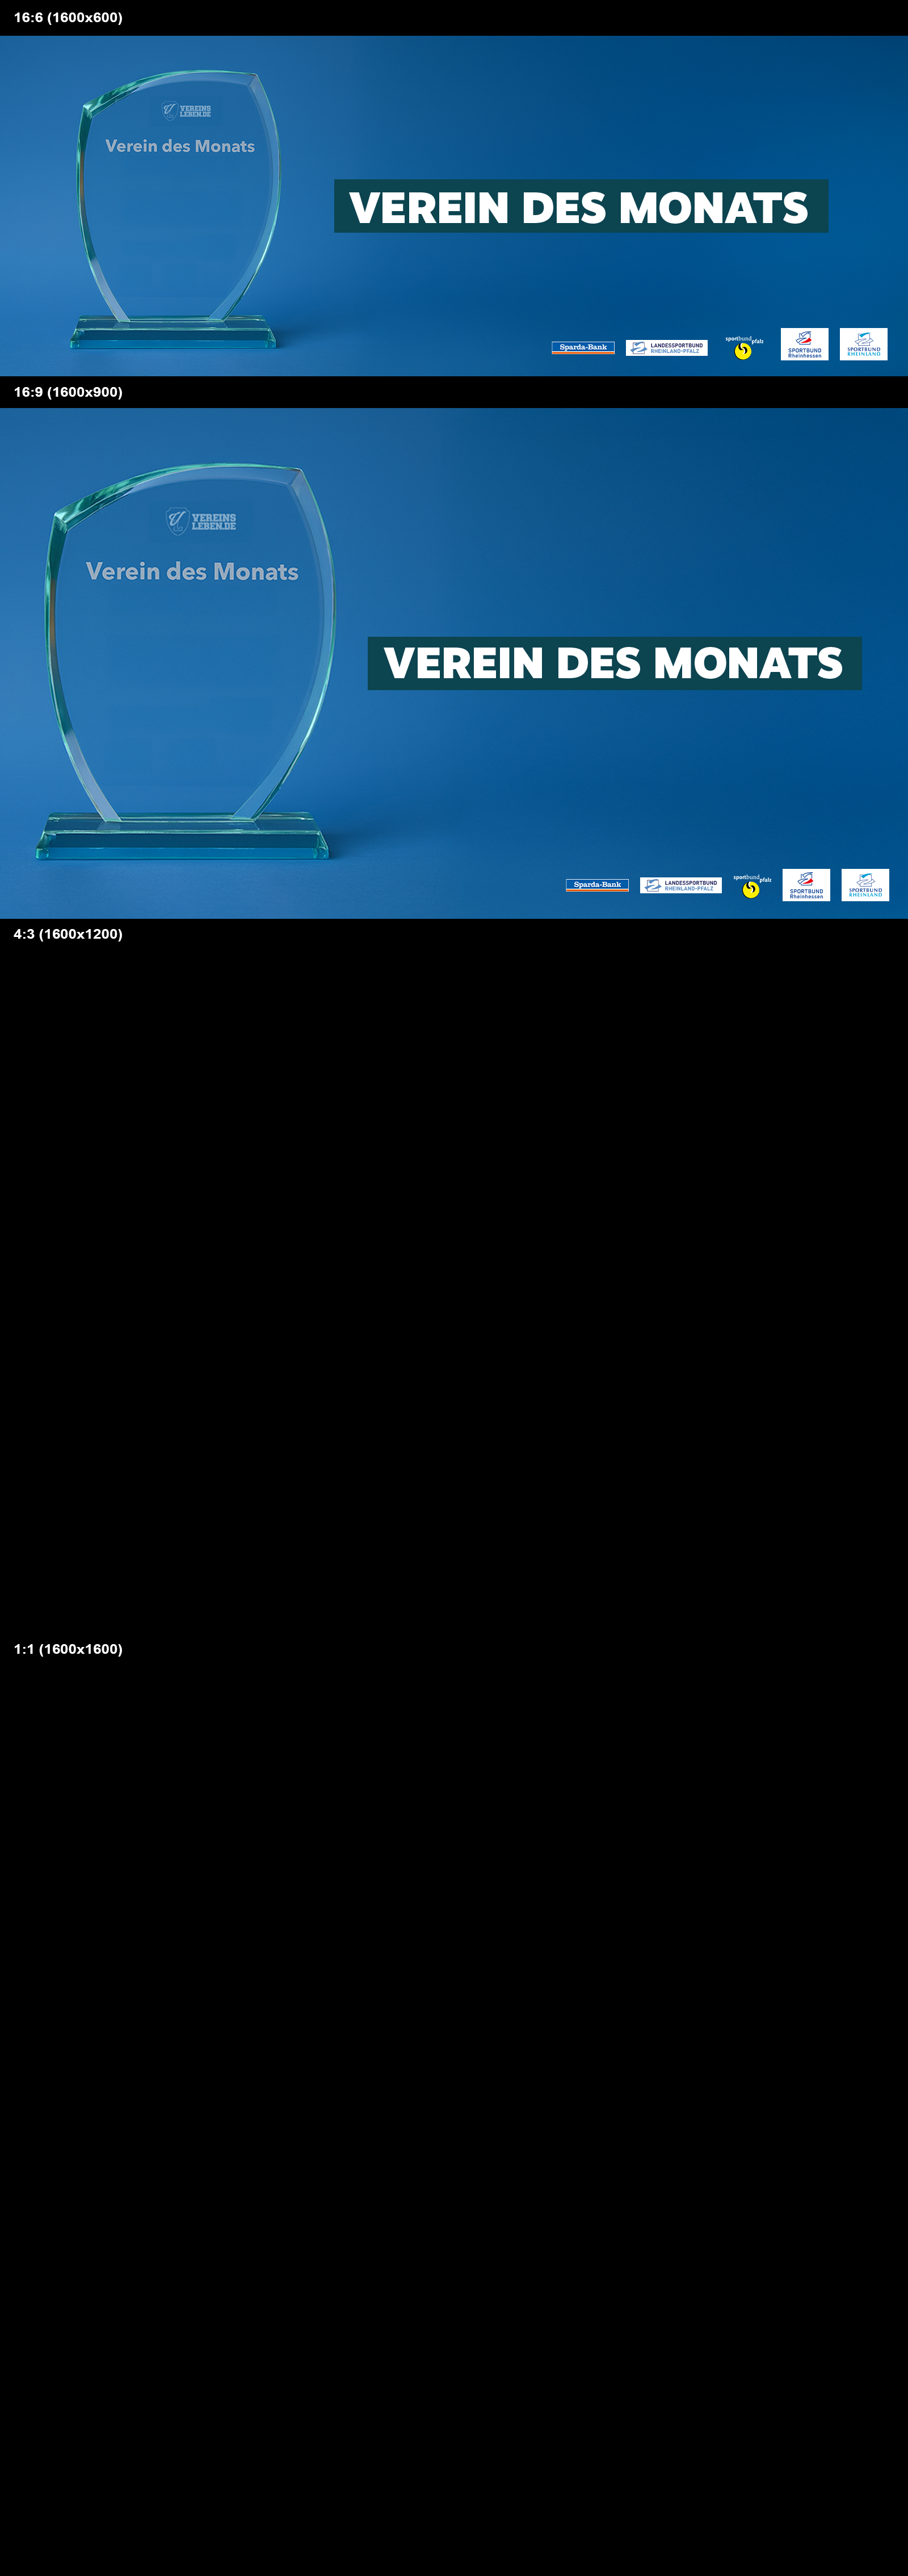The image size is (908, 2576).
Task: Click the Sportbund Rheinhessen logo in the 16:9 banner
Action: (x=806, y=885)
